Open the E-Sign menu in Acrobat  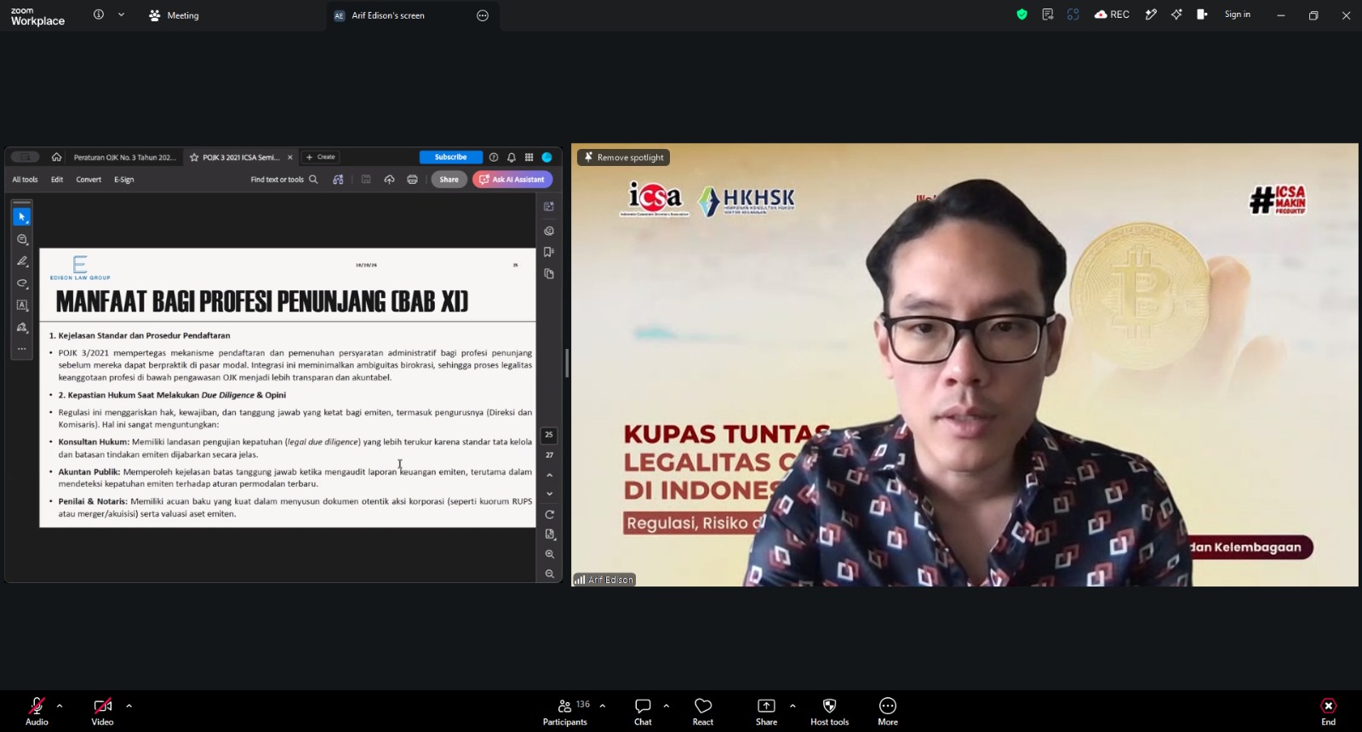pyautogui.click(x=124, y=180)
